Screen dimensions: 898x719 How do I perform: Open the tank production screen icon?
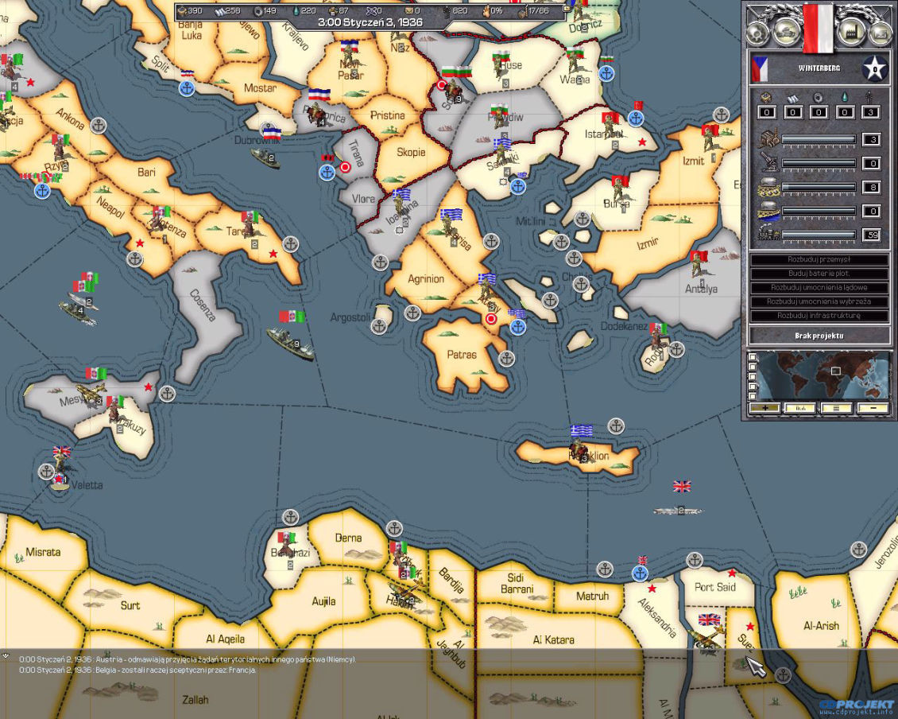[787, 31]
